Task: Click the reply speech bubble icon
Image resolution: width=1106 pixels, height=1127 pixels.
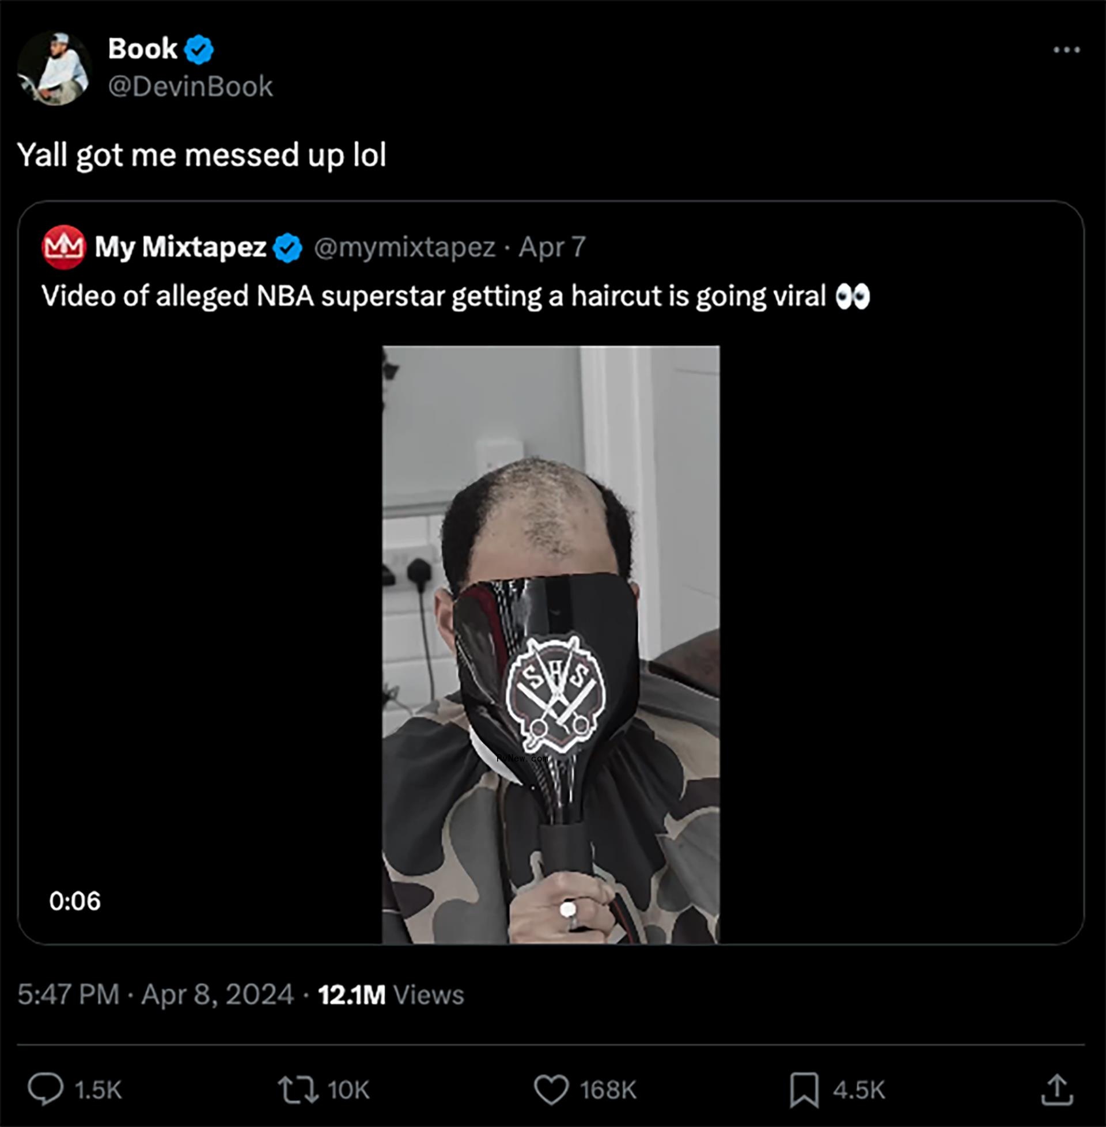Action: pyautogui.click(x=46, y=1088)
